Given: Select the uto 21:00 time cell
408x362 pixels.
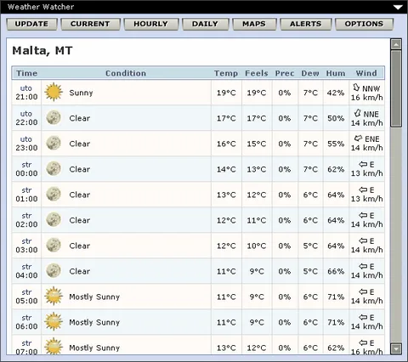Looking at the screenshot, I should 26,93.
